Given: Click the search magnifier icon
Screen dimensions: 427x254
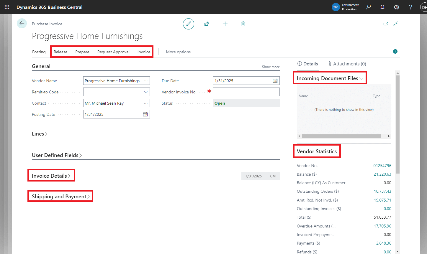Looking at the screenshot, I should pos(368,7).
